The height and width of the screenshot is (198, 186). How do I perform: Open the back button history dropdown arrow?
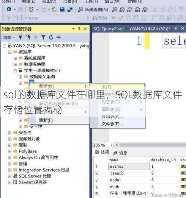(15, 9)
